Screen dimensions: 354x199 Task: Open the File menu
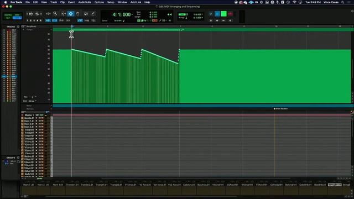(x=28, y=2)
